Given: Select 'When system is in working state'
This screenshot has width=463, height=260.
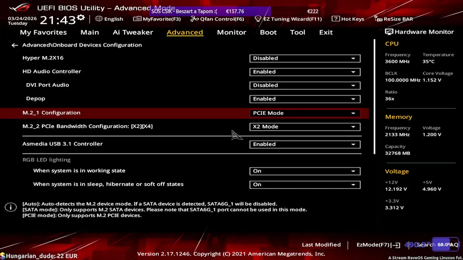Looking at the screenshot, I should tap(79, 170).
